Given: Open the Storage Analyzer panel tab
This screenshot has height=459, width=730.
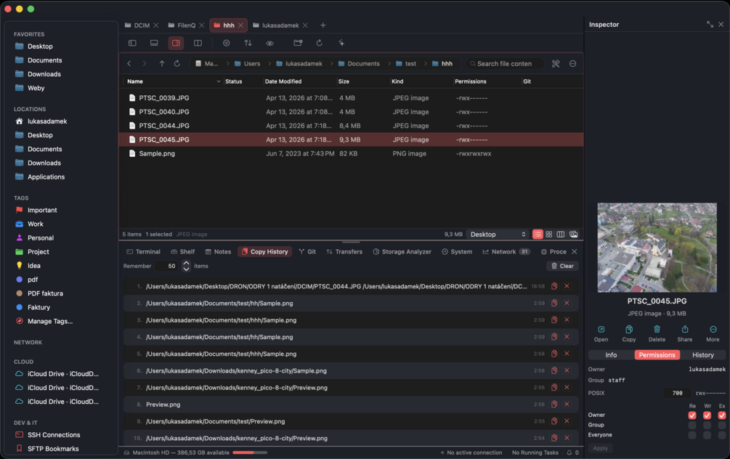Looking at the screenshot, I should (x=402, y=252).
